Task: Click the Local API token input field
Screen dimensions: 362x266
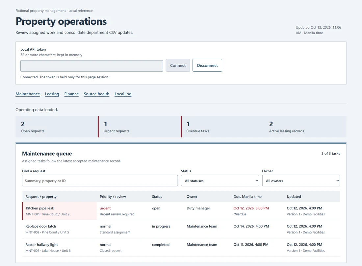Action: [92, 66]
